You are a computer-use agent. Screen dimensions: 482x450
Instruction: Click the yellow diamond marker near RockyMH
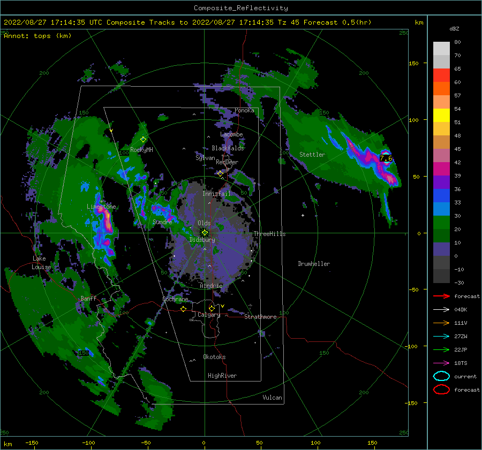point(143,140)
